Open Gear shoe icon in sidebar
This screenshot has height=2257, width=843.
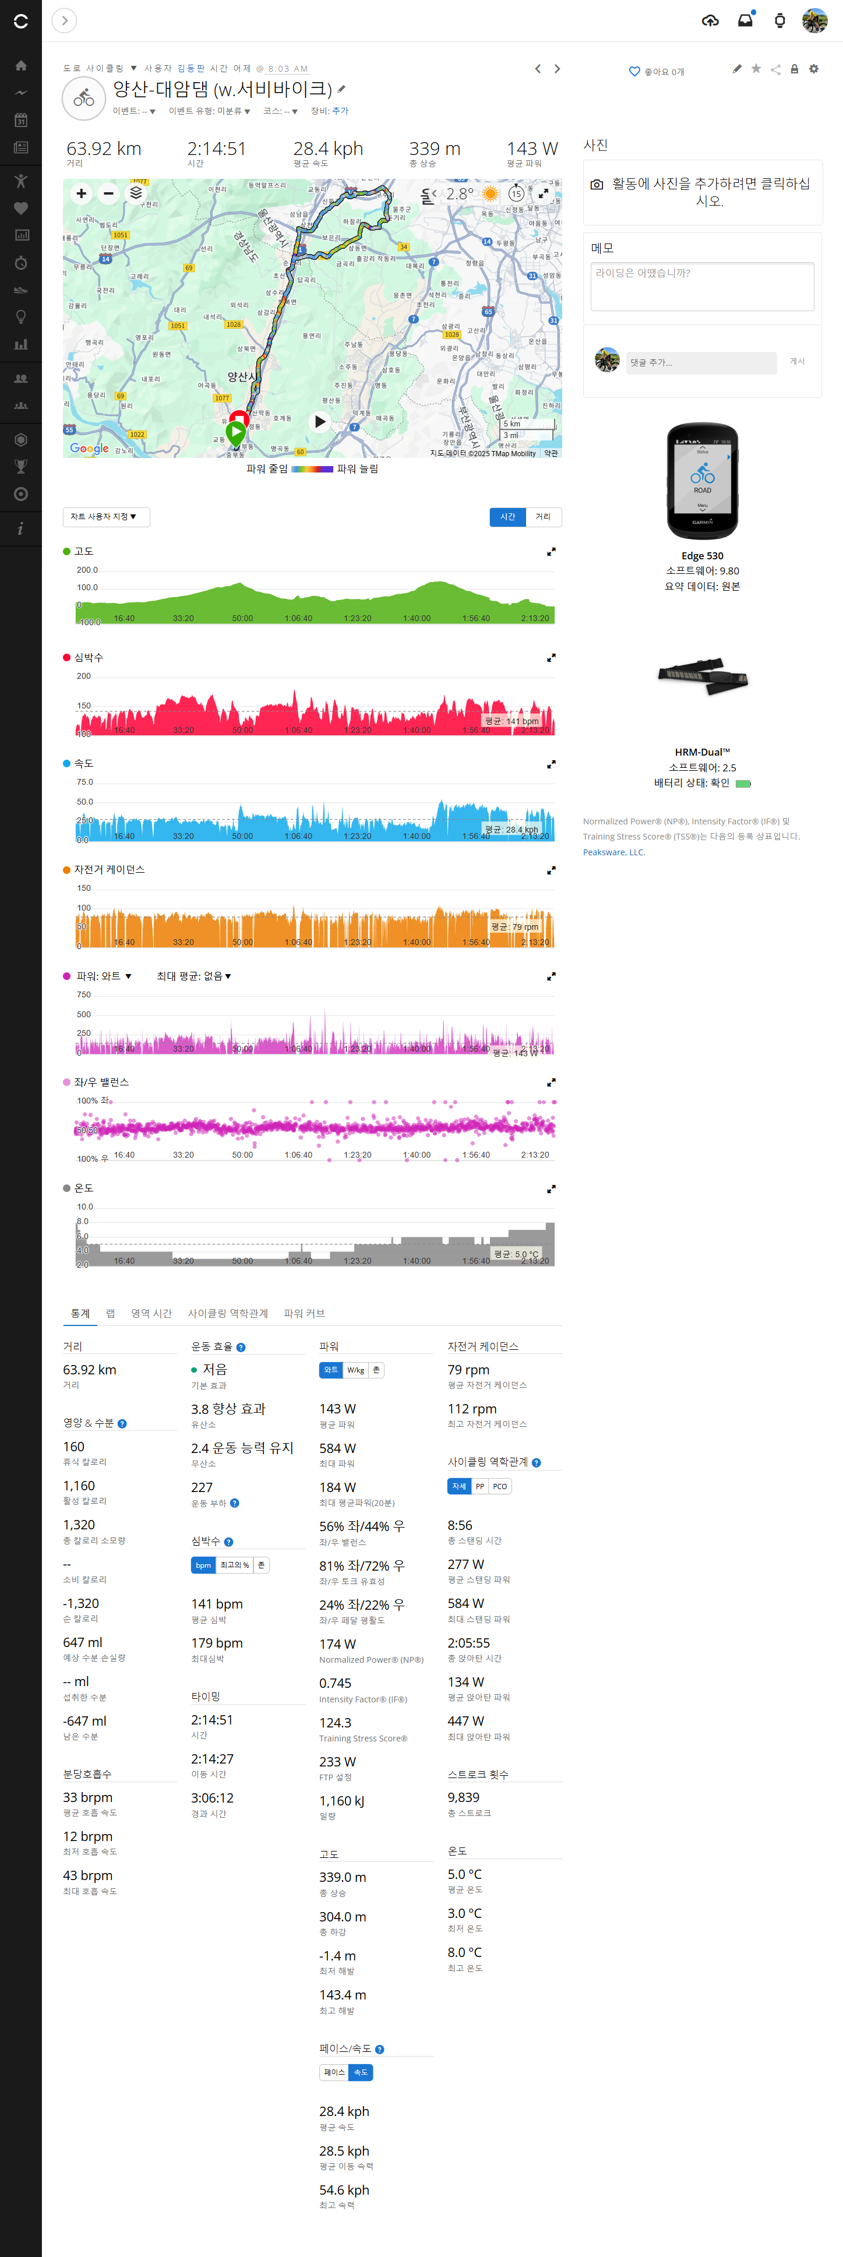click(x=21, y=290)
